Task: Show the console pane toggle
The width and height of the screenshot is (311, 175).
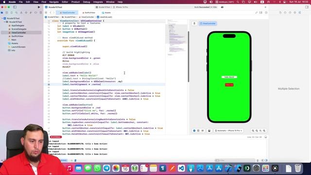Action: (266, 160)
